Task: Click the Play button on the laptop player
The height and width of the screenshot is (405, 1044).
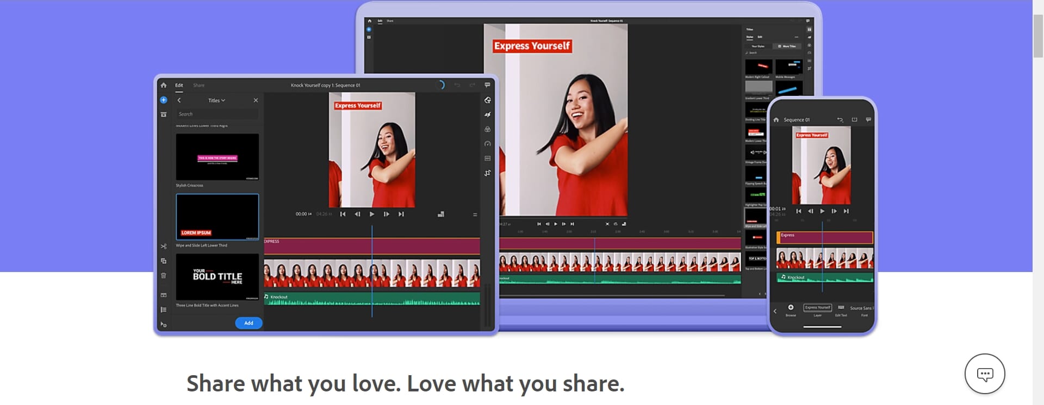Action: [555, 224]
